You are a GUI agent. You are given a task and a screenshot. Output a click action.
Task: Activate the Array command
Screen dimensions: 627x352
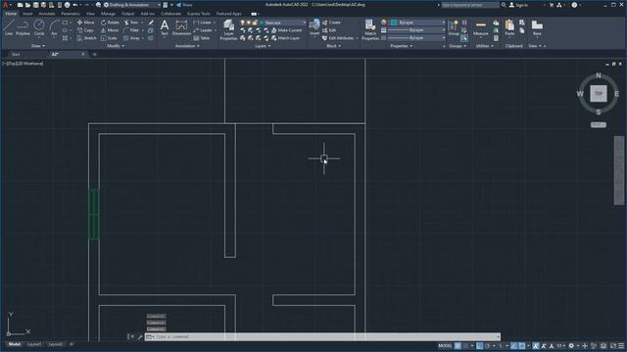132,38
